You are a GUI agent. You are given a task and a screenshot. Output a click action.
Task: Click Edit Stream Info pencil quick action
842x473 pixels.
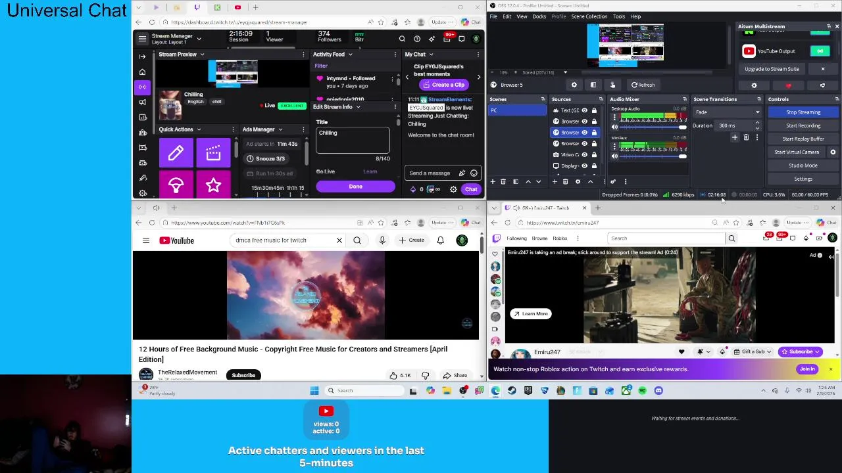176,153
